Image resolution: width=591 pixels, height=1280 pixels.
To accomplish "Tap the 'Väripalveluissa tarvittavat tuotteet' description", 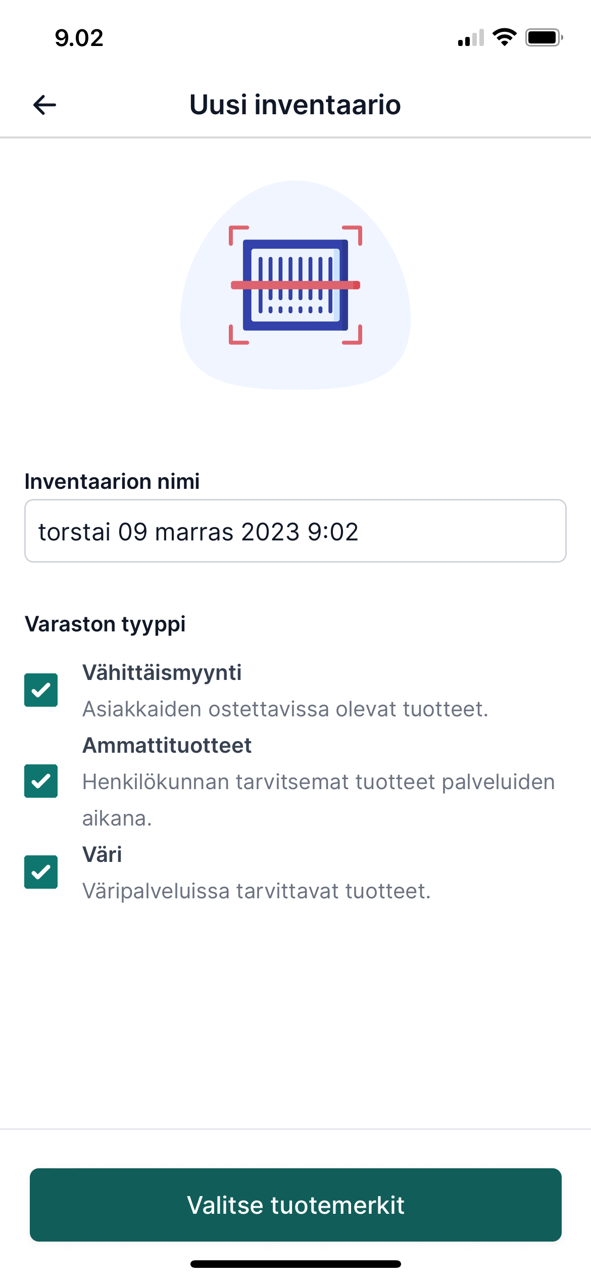I will tap(257, 891).
